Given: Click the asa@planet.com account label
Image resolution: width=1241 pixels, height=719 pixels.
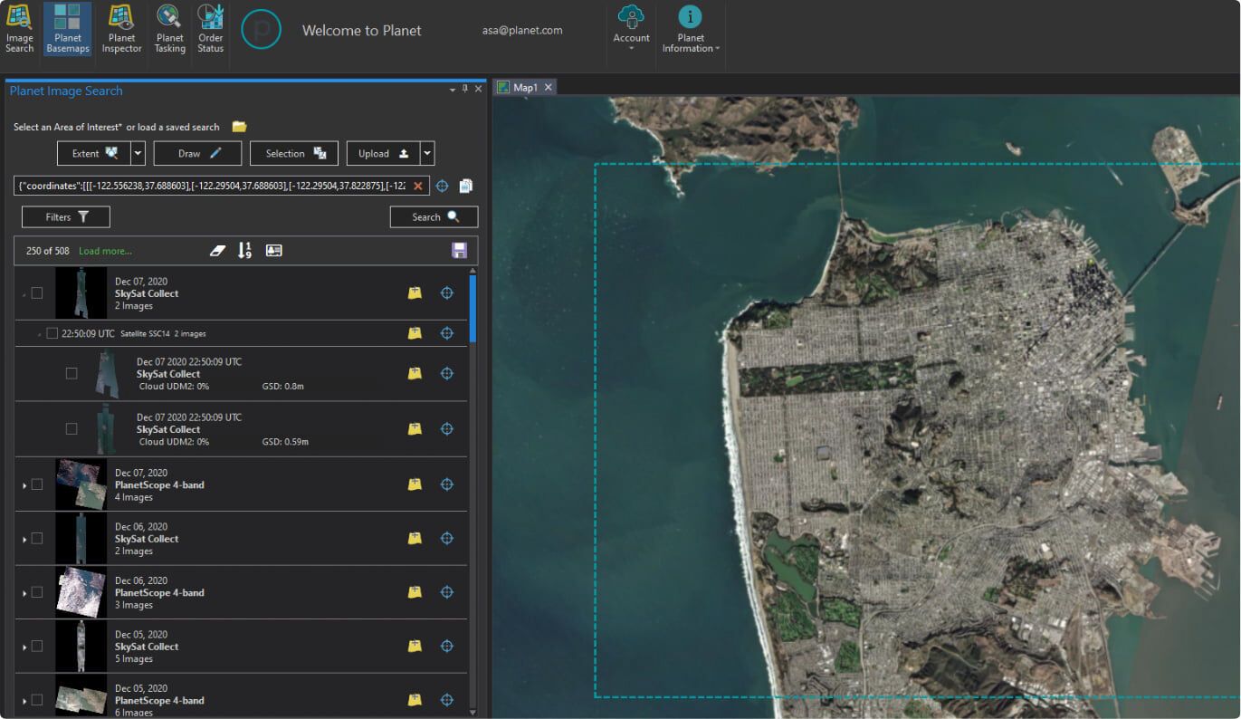Looking at the screenshot, I should [522, 30].
